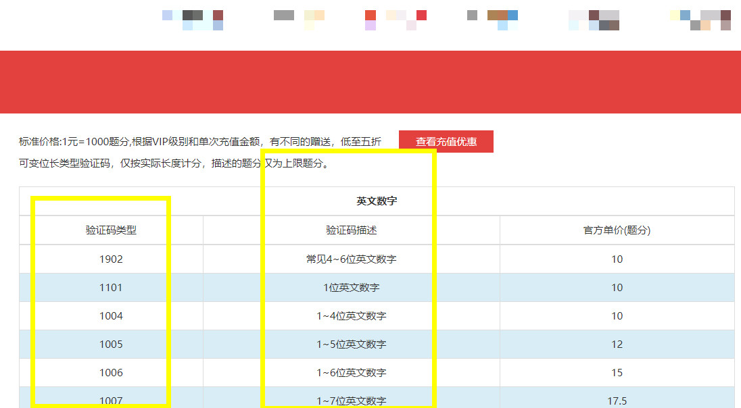Click the 官方单价(题分) column header
Image resolution: width=741 pixels, height=408 pixels.
[x=617, y=230]
